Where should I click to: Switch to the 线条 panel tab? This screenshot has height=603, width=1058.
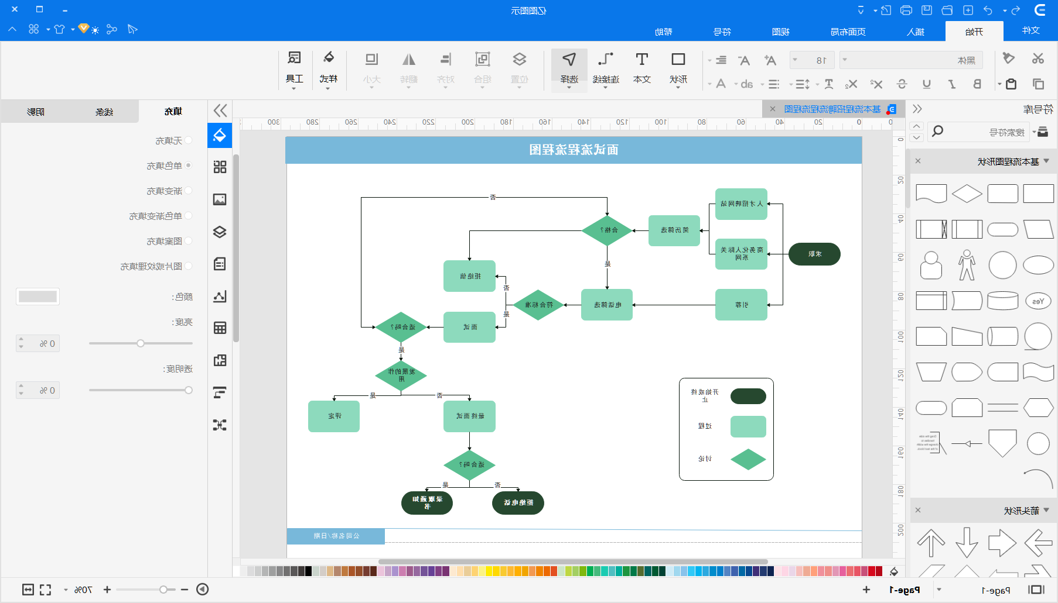coord(104,111)
